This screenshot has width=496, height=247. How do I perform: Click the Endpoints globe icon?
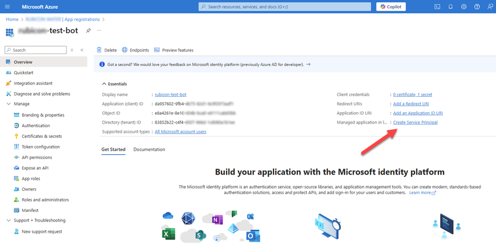click(125, 50)
